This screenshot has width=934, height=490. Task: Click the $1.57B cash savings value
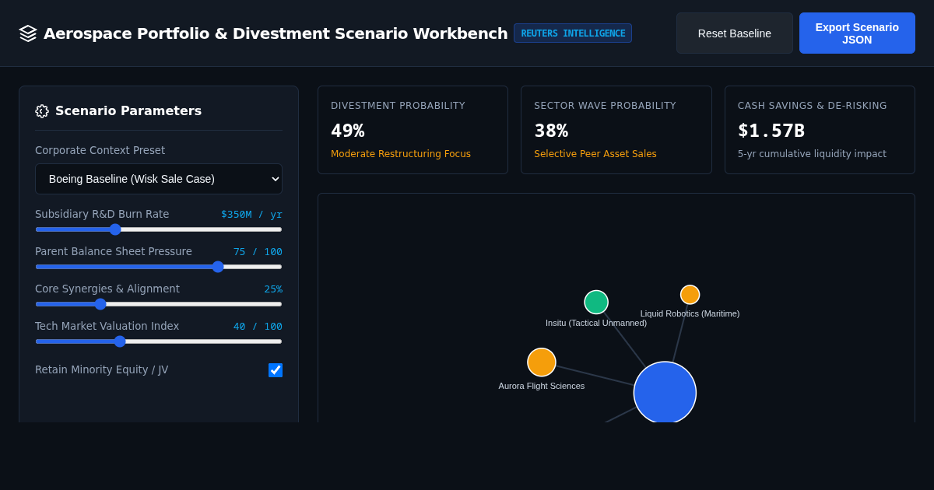click(x=771, y=131)
